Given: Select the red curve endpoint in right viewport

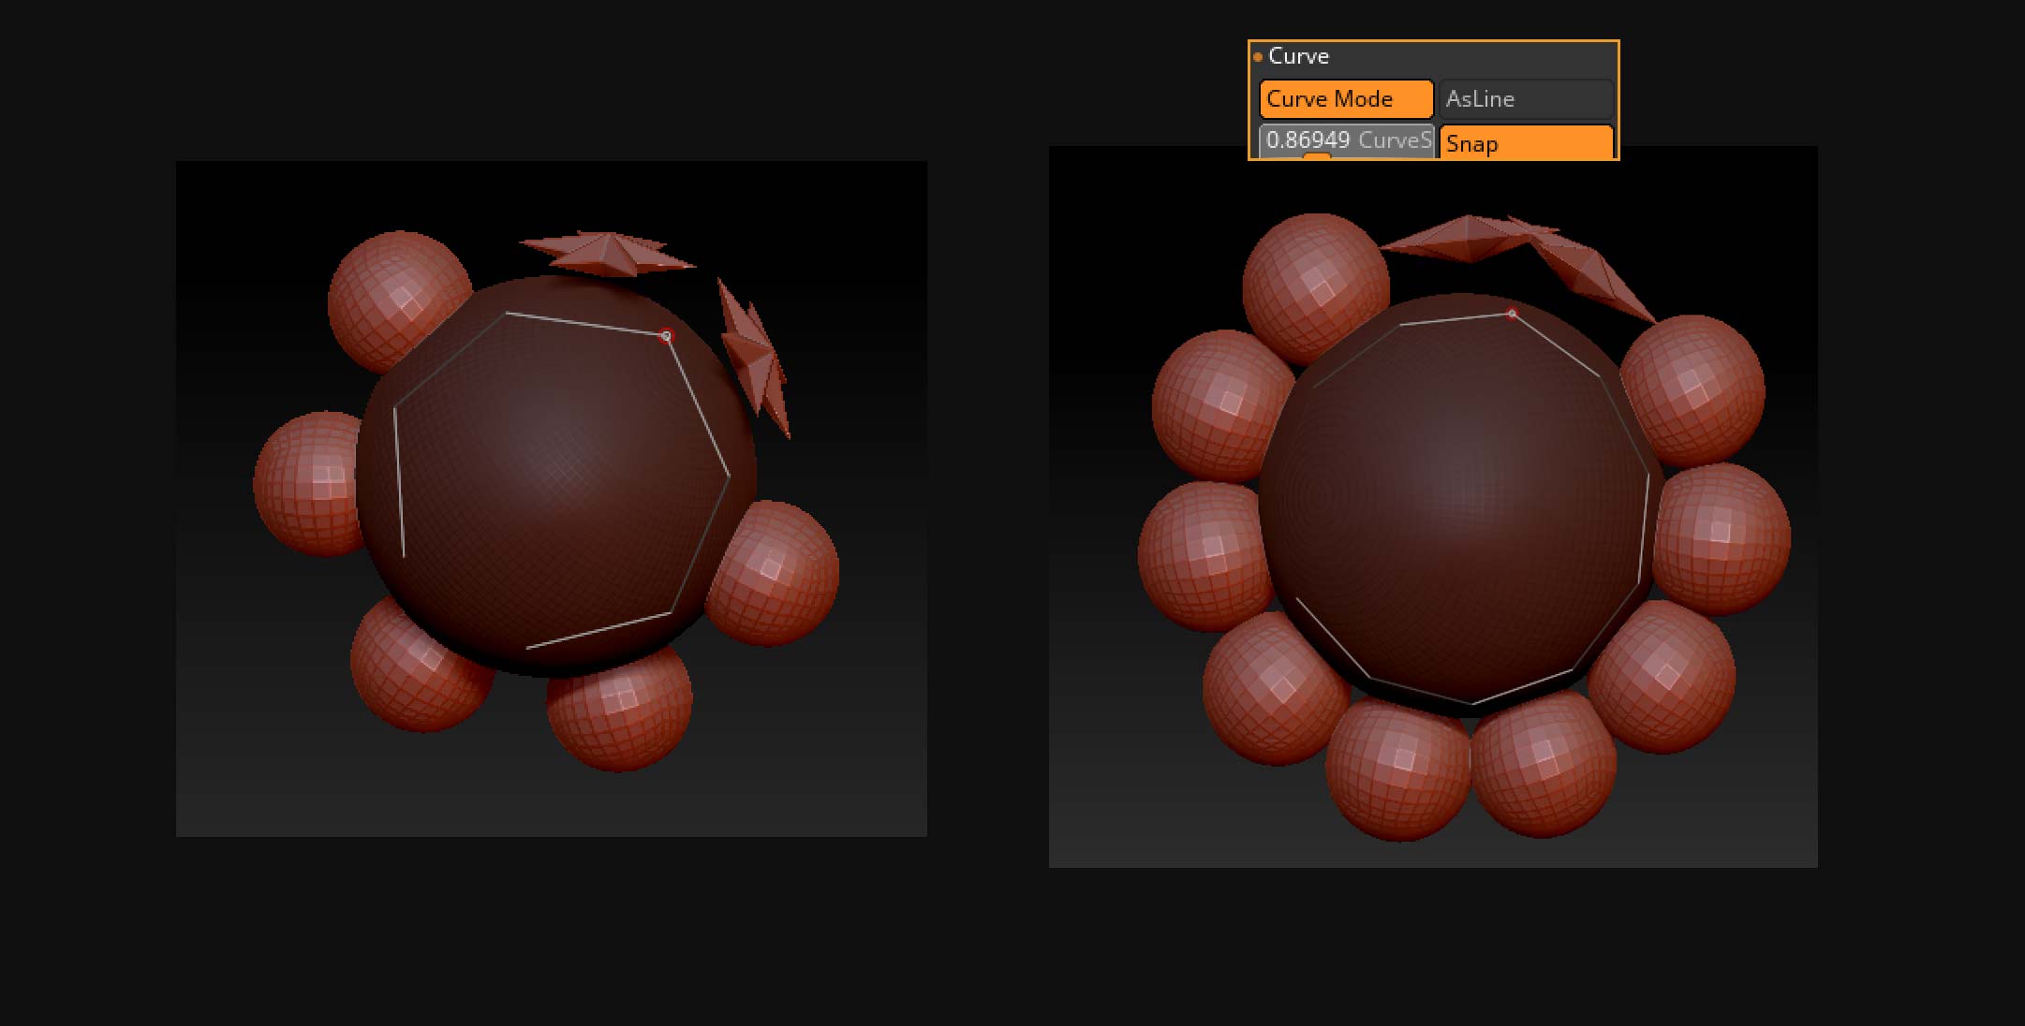Looking at the screenshot, I should [x=1512, y=314].
